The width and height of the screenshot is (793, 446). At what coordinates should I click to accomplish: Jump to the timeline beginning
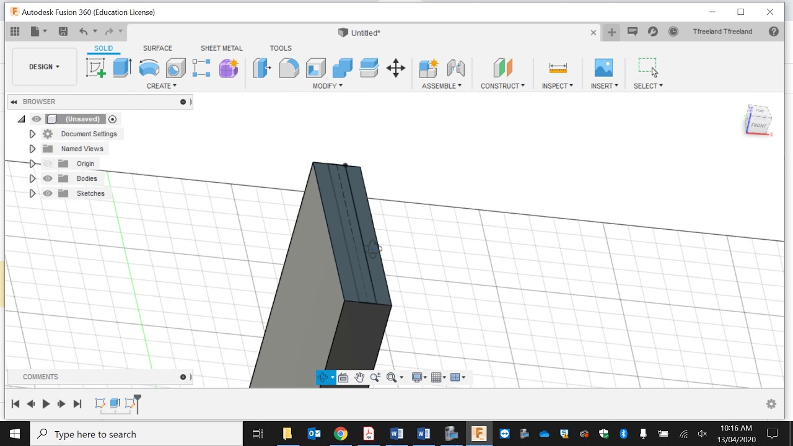click(x=15, y=404)
